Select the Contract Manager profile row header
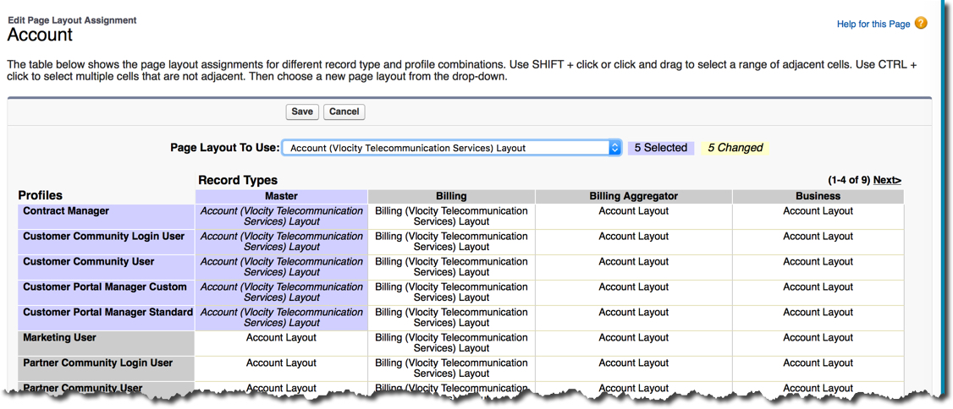The image size is (953, 409). click(x=106, y=216)
